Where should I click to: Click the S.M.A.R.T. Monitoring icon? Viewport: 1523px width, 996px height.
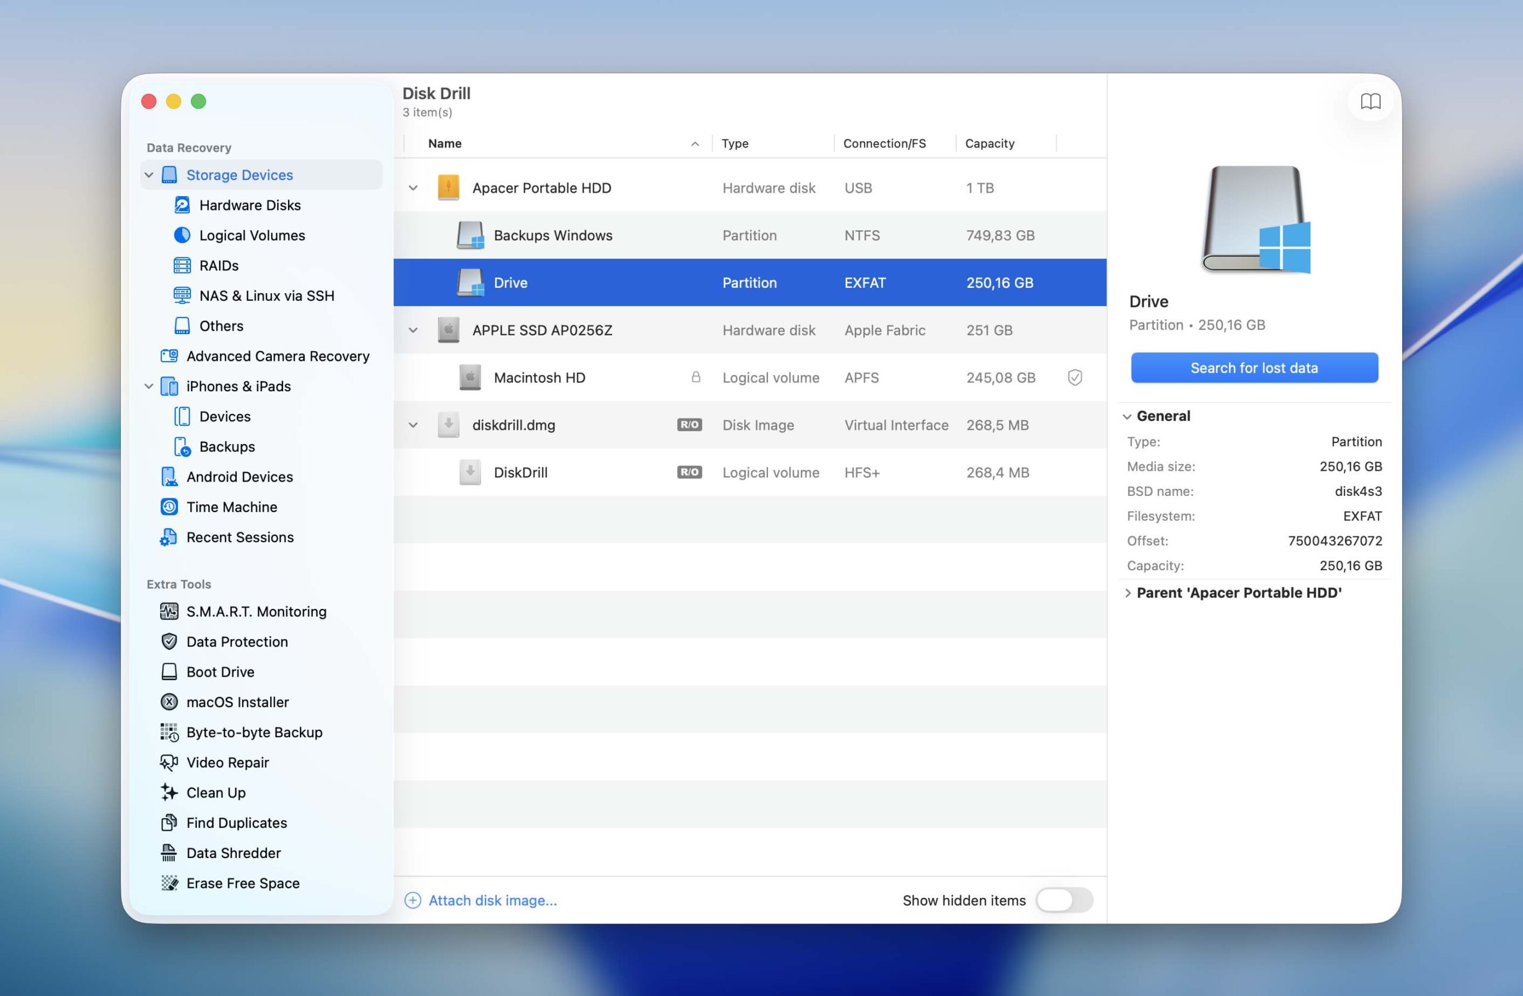(169, 611)
